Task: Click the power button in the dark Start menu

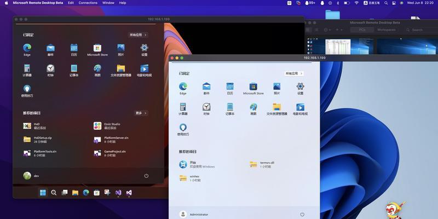Action: [146, 176]
